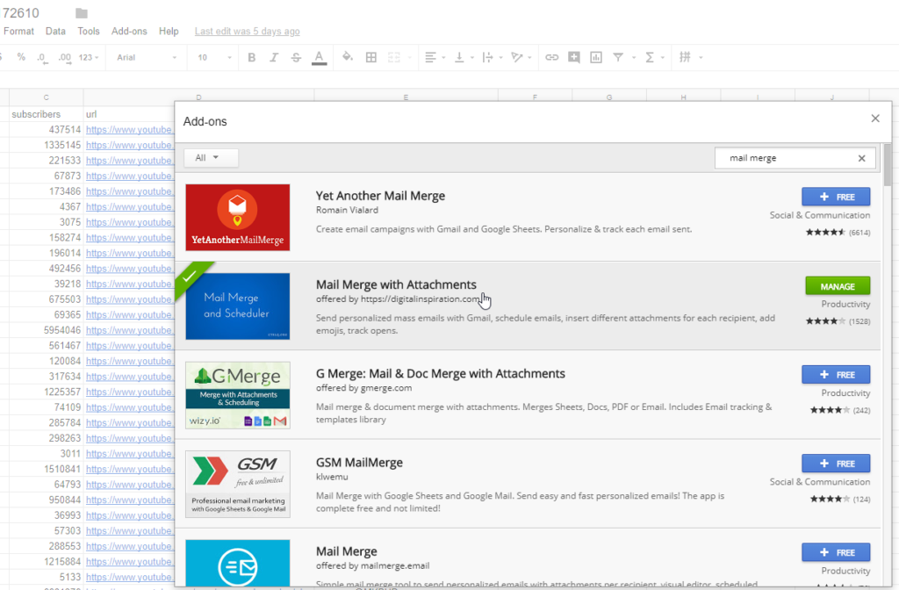Expand the All category filter dropdown
The height and width of the screenshot is (590, 899).
point(211,158)
